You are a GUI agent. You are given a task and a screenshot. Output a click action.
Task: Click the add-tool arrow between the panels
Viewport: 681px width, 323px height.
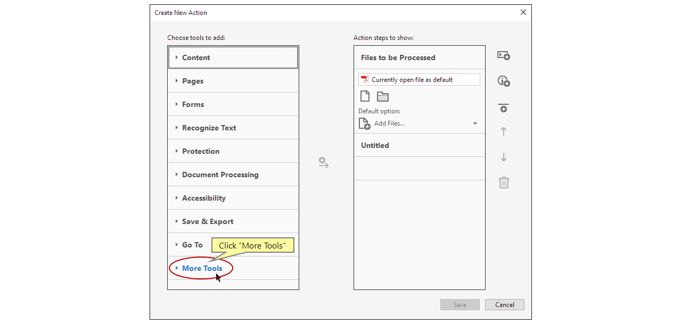[323, 163]
